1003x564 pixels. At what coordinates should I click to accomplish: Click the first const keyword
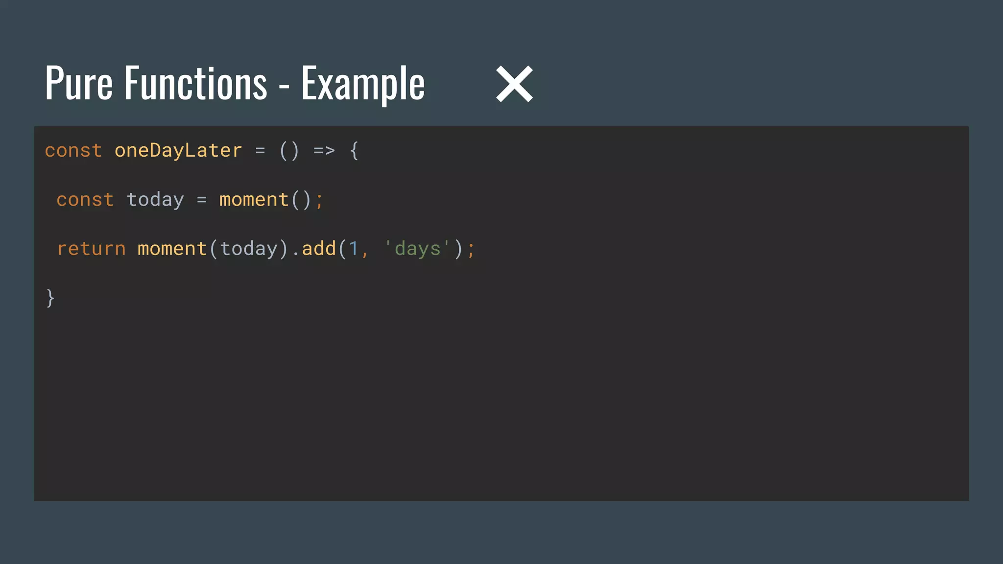73,150
